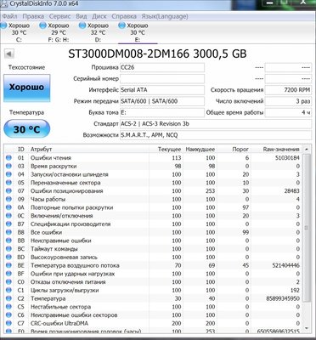316x340 pixels.
Task: Select the C: drive status icon
Action: coord(3,25)
